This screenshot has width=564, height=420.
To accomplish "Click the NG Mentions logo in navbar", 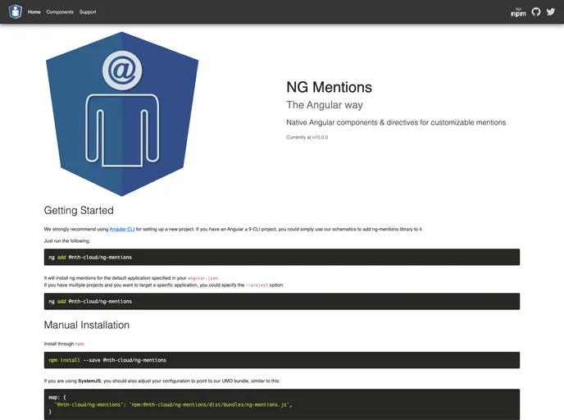I will pyautogui.click(x=16, y=11).
